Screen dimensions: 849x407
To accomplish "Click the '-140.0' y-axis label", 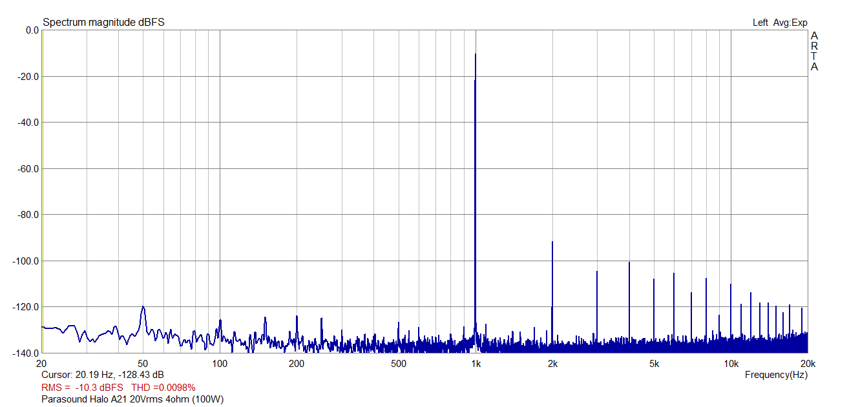I will point(26,353).
